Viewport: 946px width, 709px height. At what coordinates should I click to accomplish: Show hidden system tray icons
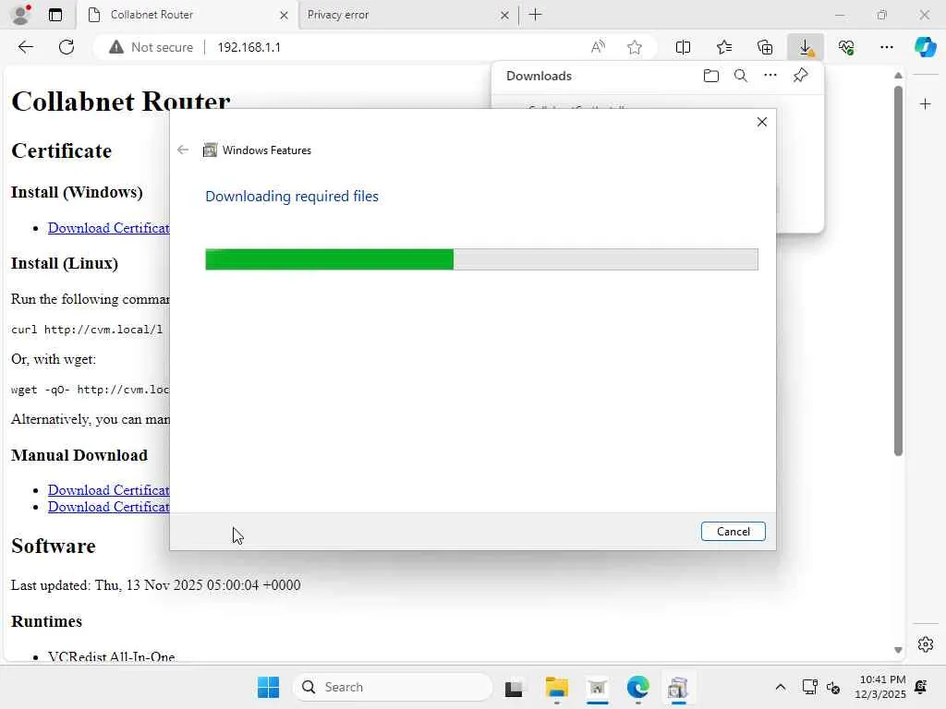click(780, 687)
